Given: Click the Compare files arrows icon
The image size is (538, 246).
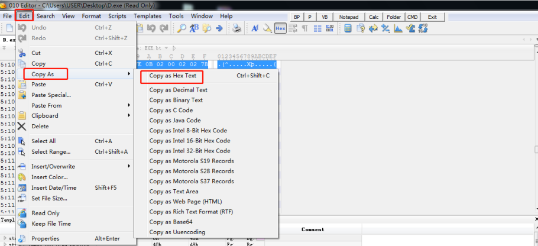Looking at the screenshot, I should click(x=373, y=28).
